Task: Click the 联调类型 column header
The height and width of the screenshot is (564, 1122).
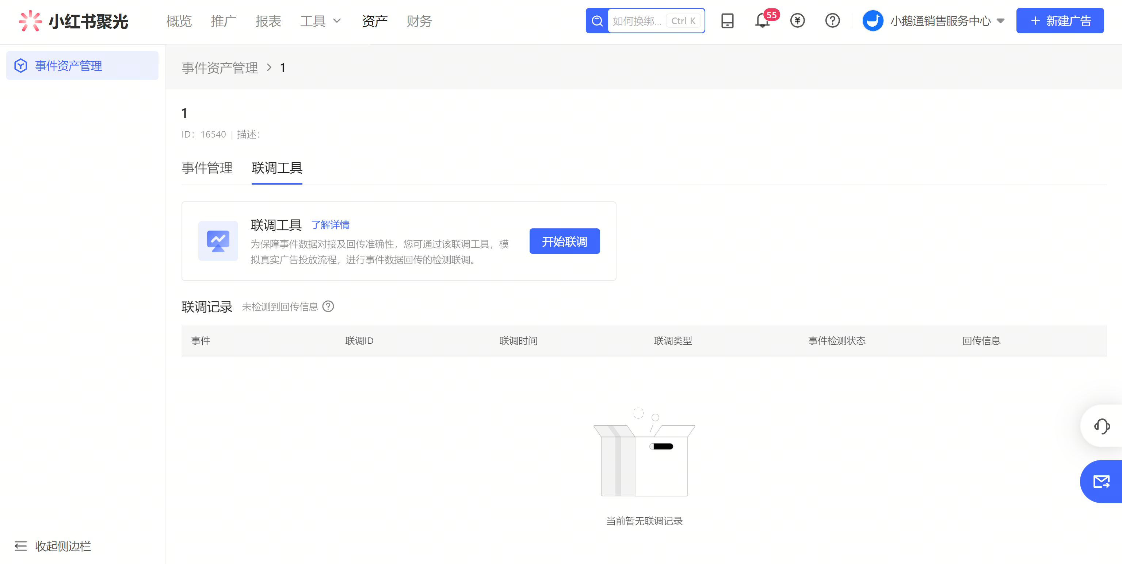Action: click(673, 340)
